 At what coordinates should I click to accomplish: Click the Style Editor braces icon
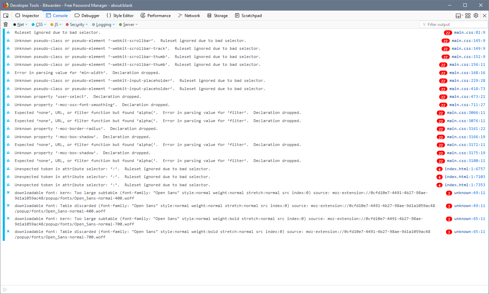pos(109,15)
